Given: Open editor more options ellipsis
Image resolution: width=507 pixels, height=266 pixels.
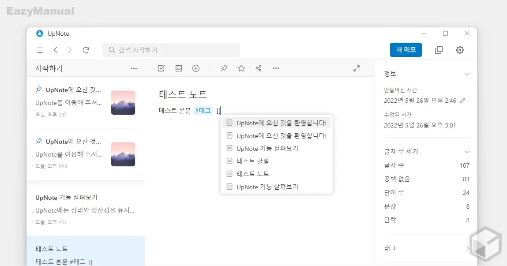Looking at the screenshot, I should point(276,68).
